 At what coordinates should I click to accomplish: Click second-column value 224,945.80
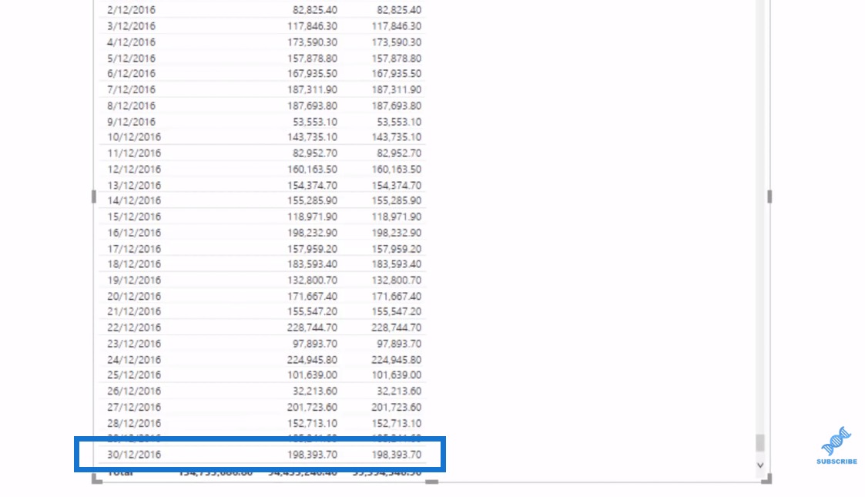pyautogui.click(x=396, y=359)
